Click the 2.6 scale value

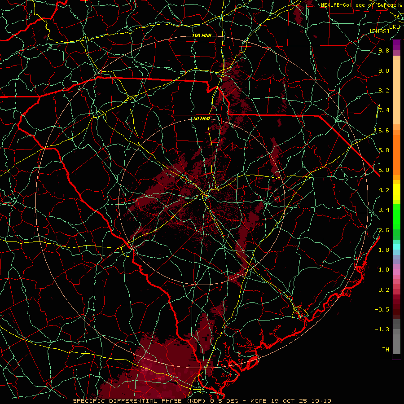384,230
